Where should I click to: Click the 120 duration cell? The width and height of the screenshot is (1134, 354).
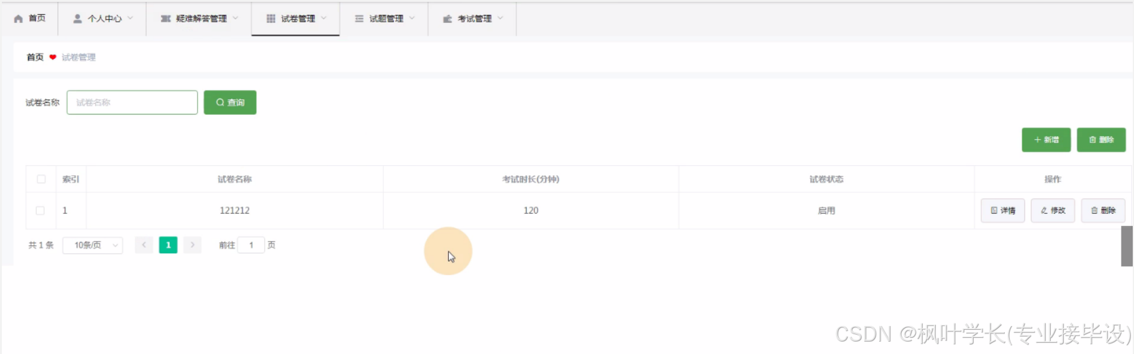531,211
